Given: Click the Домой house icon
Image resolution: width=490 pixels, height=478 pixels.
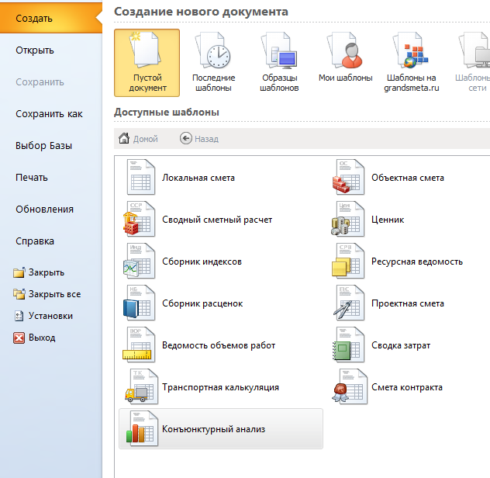Looking at the screenshot, I should [124, 138].
